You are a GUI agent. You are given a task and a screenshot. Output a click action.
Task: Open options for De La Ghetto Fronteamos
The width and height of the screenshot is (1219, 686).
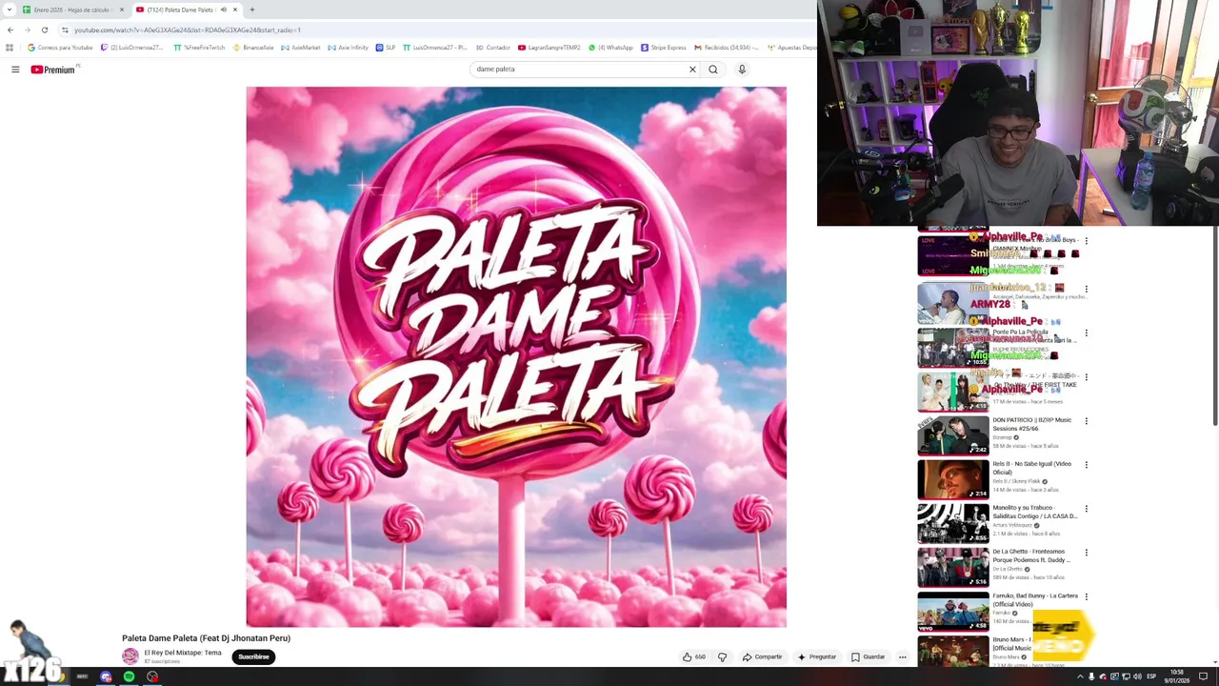pos(1086,553)
